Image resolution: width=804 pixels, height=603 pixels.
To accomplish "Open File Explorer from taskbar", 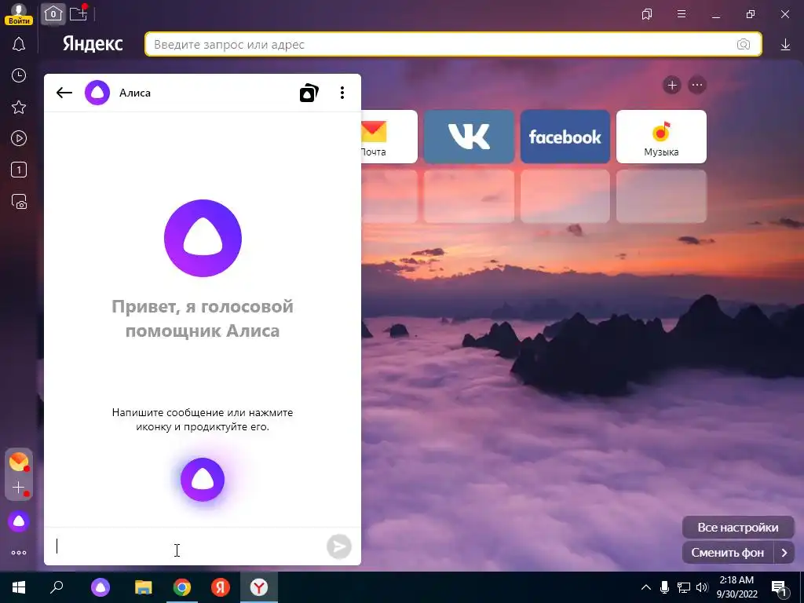I will click(x=144, y=587).
